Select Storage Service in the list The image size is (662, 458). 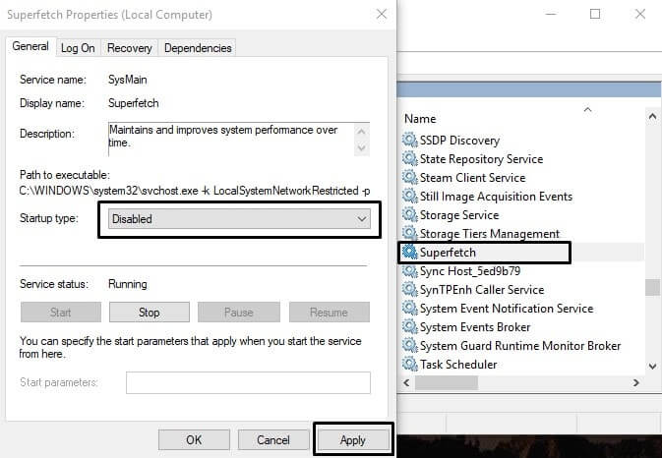point(459,214)
